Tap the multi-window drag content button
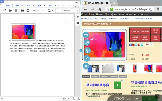This screenshot has height=101, width=162. (x=88, y=50)
